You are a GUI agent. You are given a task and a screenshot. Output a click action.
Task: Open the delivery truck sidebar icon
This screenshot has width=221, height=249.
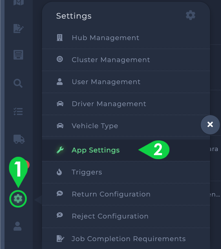coord(19,139)
